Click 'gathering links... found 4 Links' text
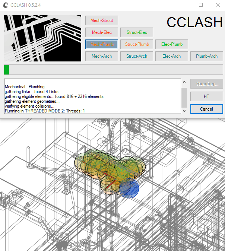This screenshot has width=225, height=251. [x=32, y=92]
